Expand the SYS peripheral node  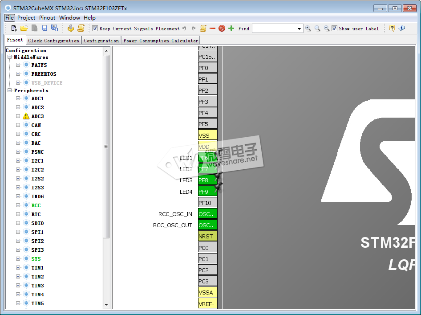click(x=18, y=258)
